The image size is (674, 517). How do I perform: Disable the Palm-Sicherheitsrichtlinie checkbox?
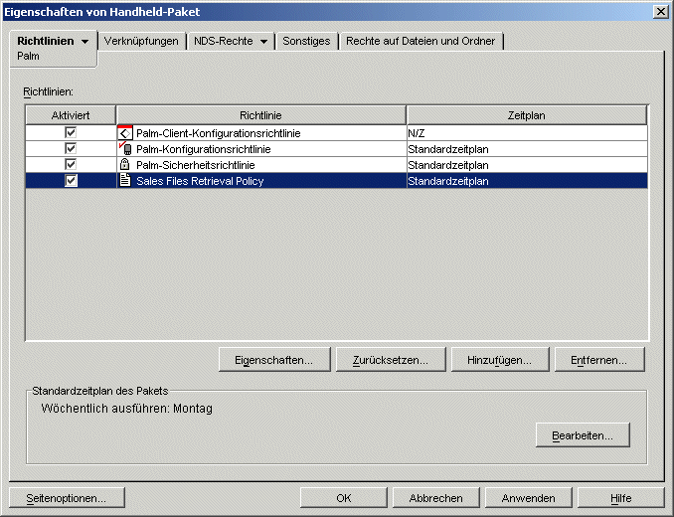[x=71, y=165]
